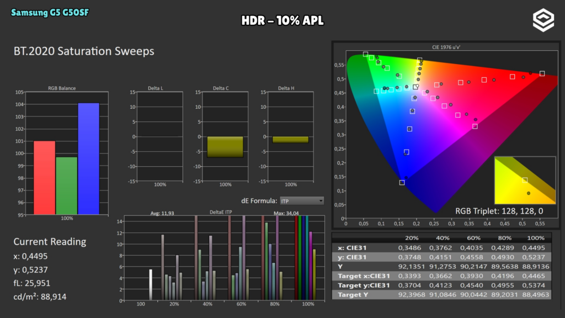Select the "fL: 25,951" reading
Screen dimensions: 565x318
(x=31, y=283)
